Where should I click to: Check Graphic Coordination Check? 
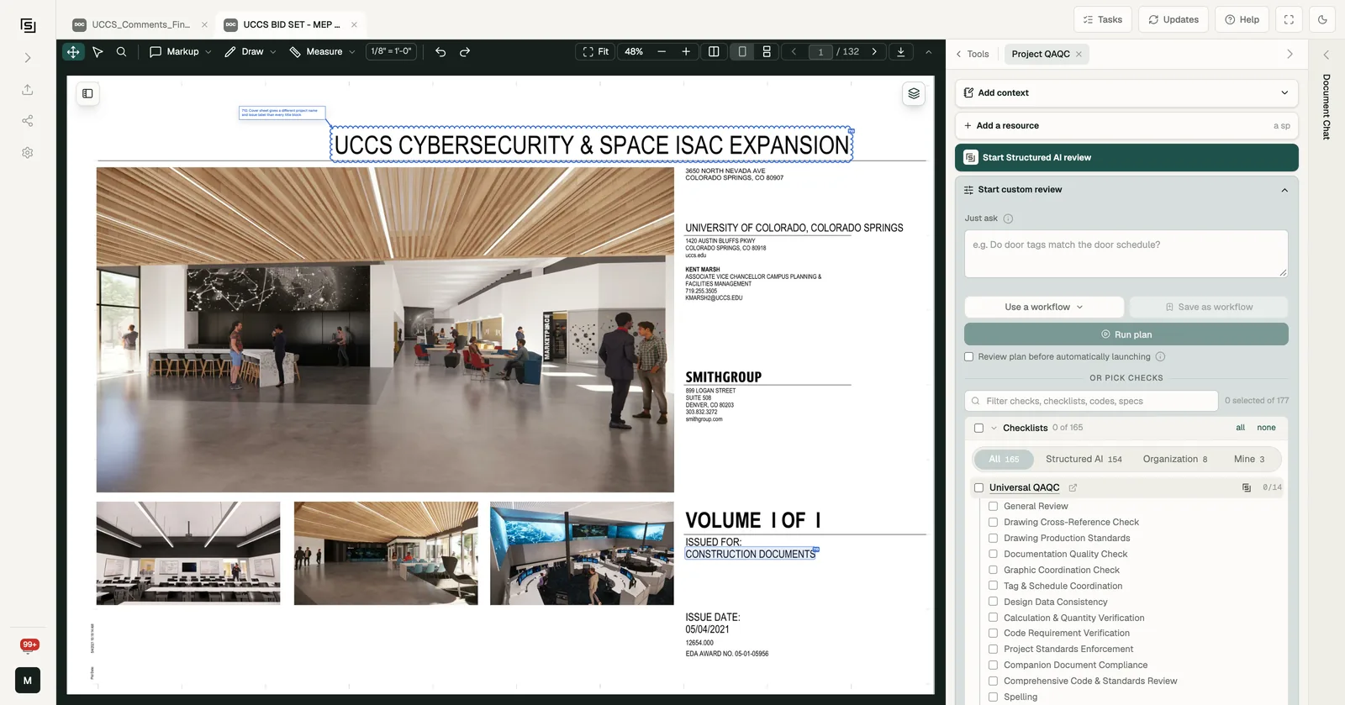click(x=993, y=570)
